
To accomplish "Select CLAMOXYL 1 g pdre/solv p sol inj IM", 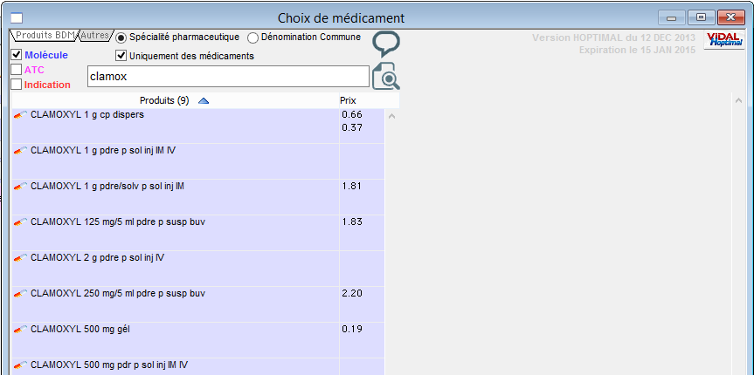I will point(198,197).
